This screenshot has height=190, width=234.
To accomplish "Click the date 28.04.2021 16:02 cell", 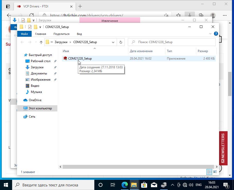I will click(141, 59).
